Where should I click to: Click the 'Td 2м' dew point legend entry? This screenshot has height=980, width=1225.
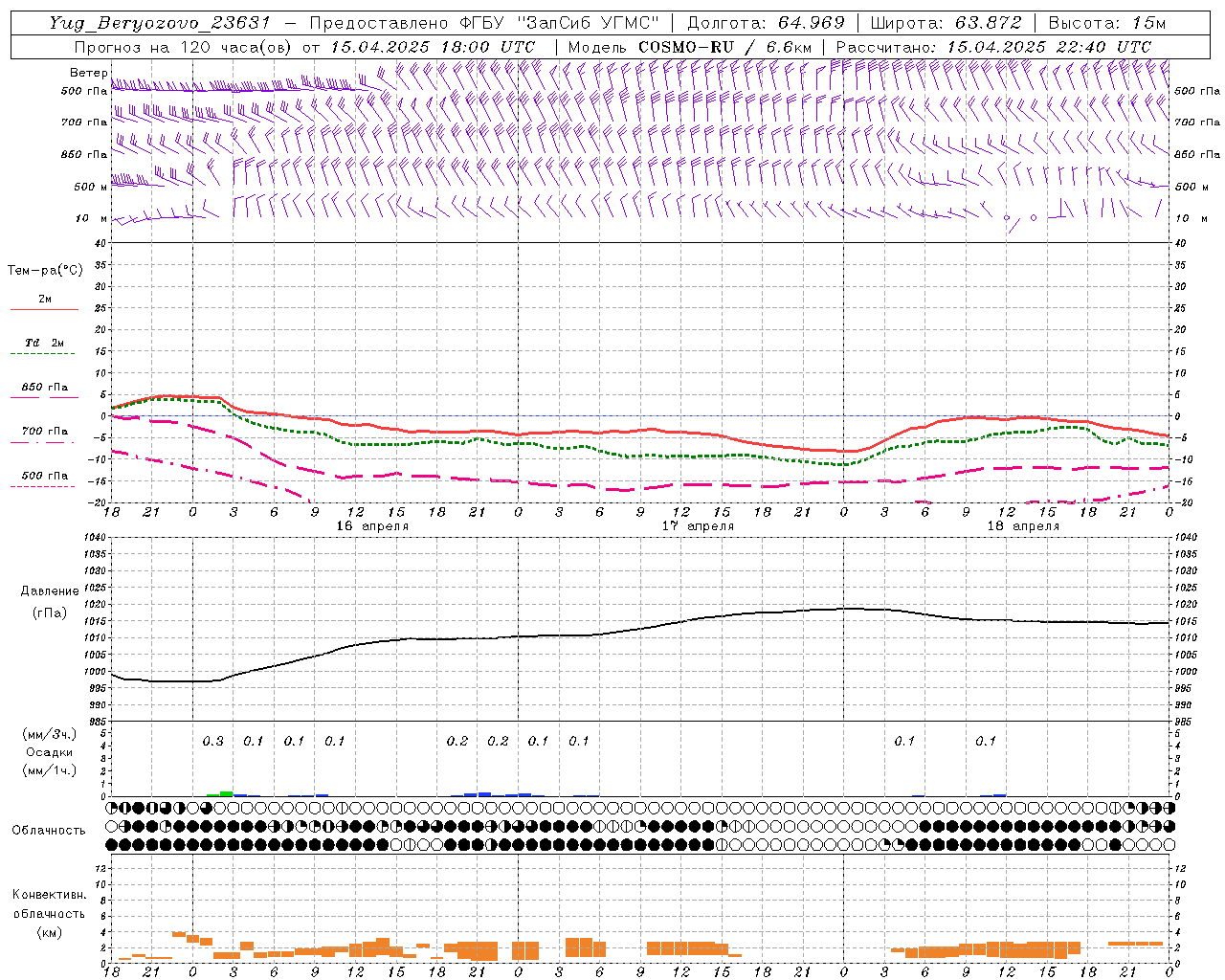(x=45, y=343)
